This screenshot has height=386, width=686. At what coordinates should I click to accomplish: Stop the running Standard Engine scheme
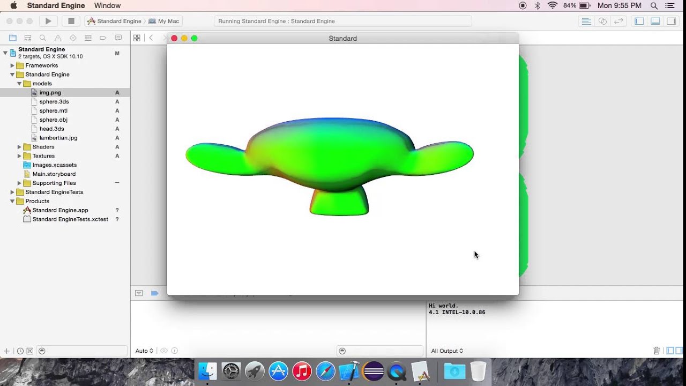point(71,21)
